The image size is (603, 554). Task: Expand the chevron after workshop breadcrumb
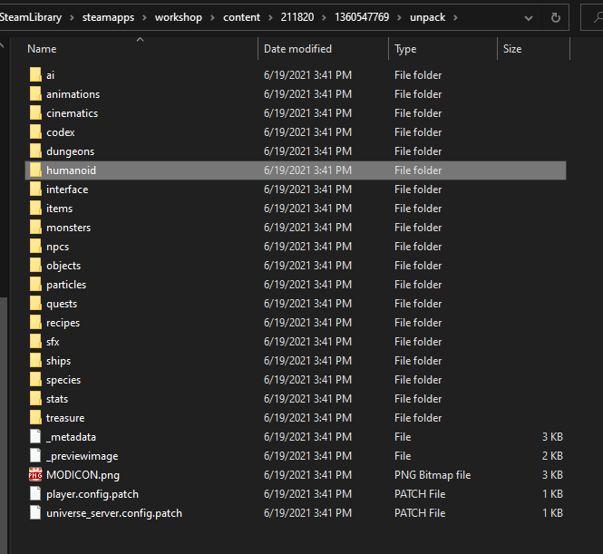pyautogui.click(x=212, y=18)
